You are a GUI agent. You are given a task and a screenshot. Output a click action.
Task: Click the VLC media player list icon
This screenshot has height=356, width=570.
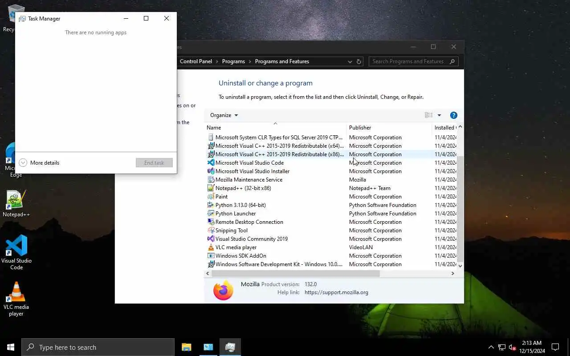(211, 247)
